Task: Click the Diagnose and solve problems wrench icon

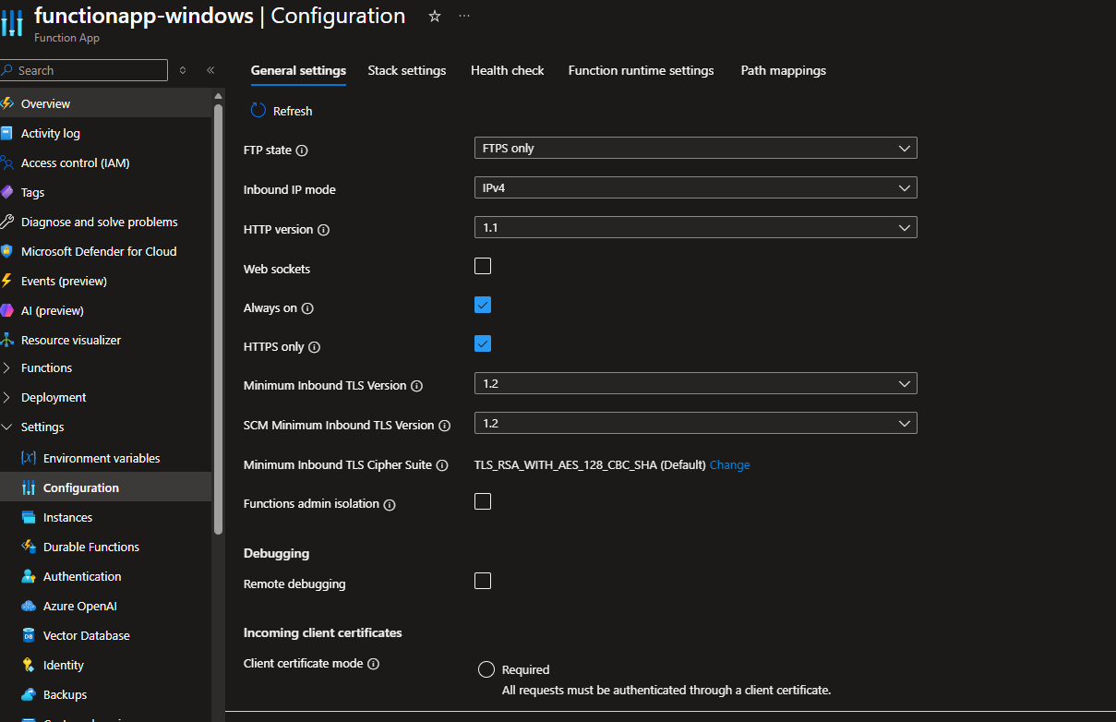Action: 6,222
